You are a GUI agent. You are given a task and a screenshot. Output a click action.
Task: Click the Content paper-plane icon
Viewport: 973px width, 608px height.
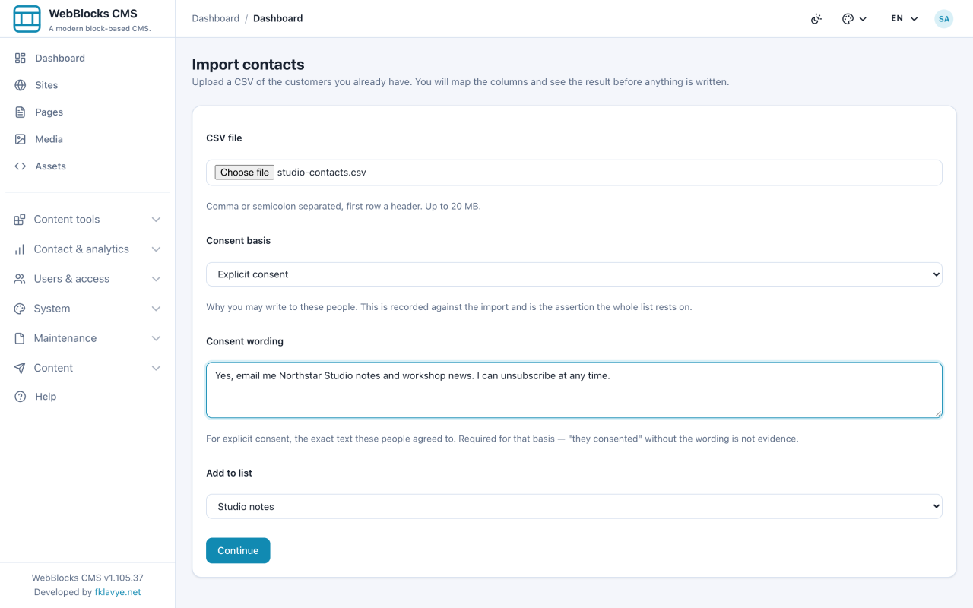tap(20, 368)
